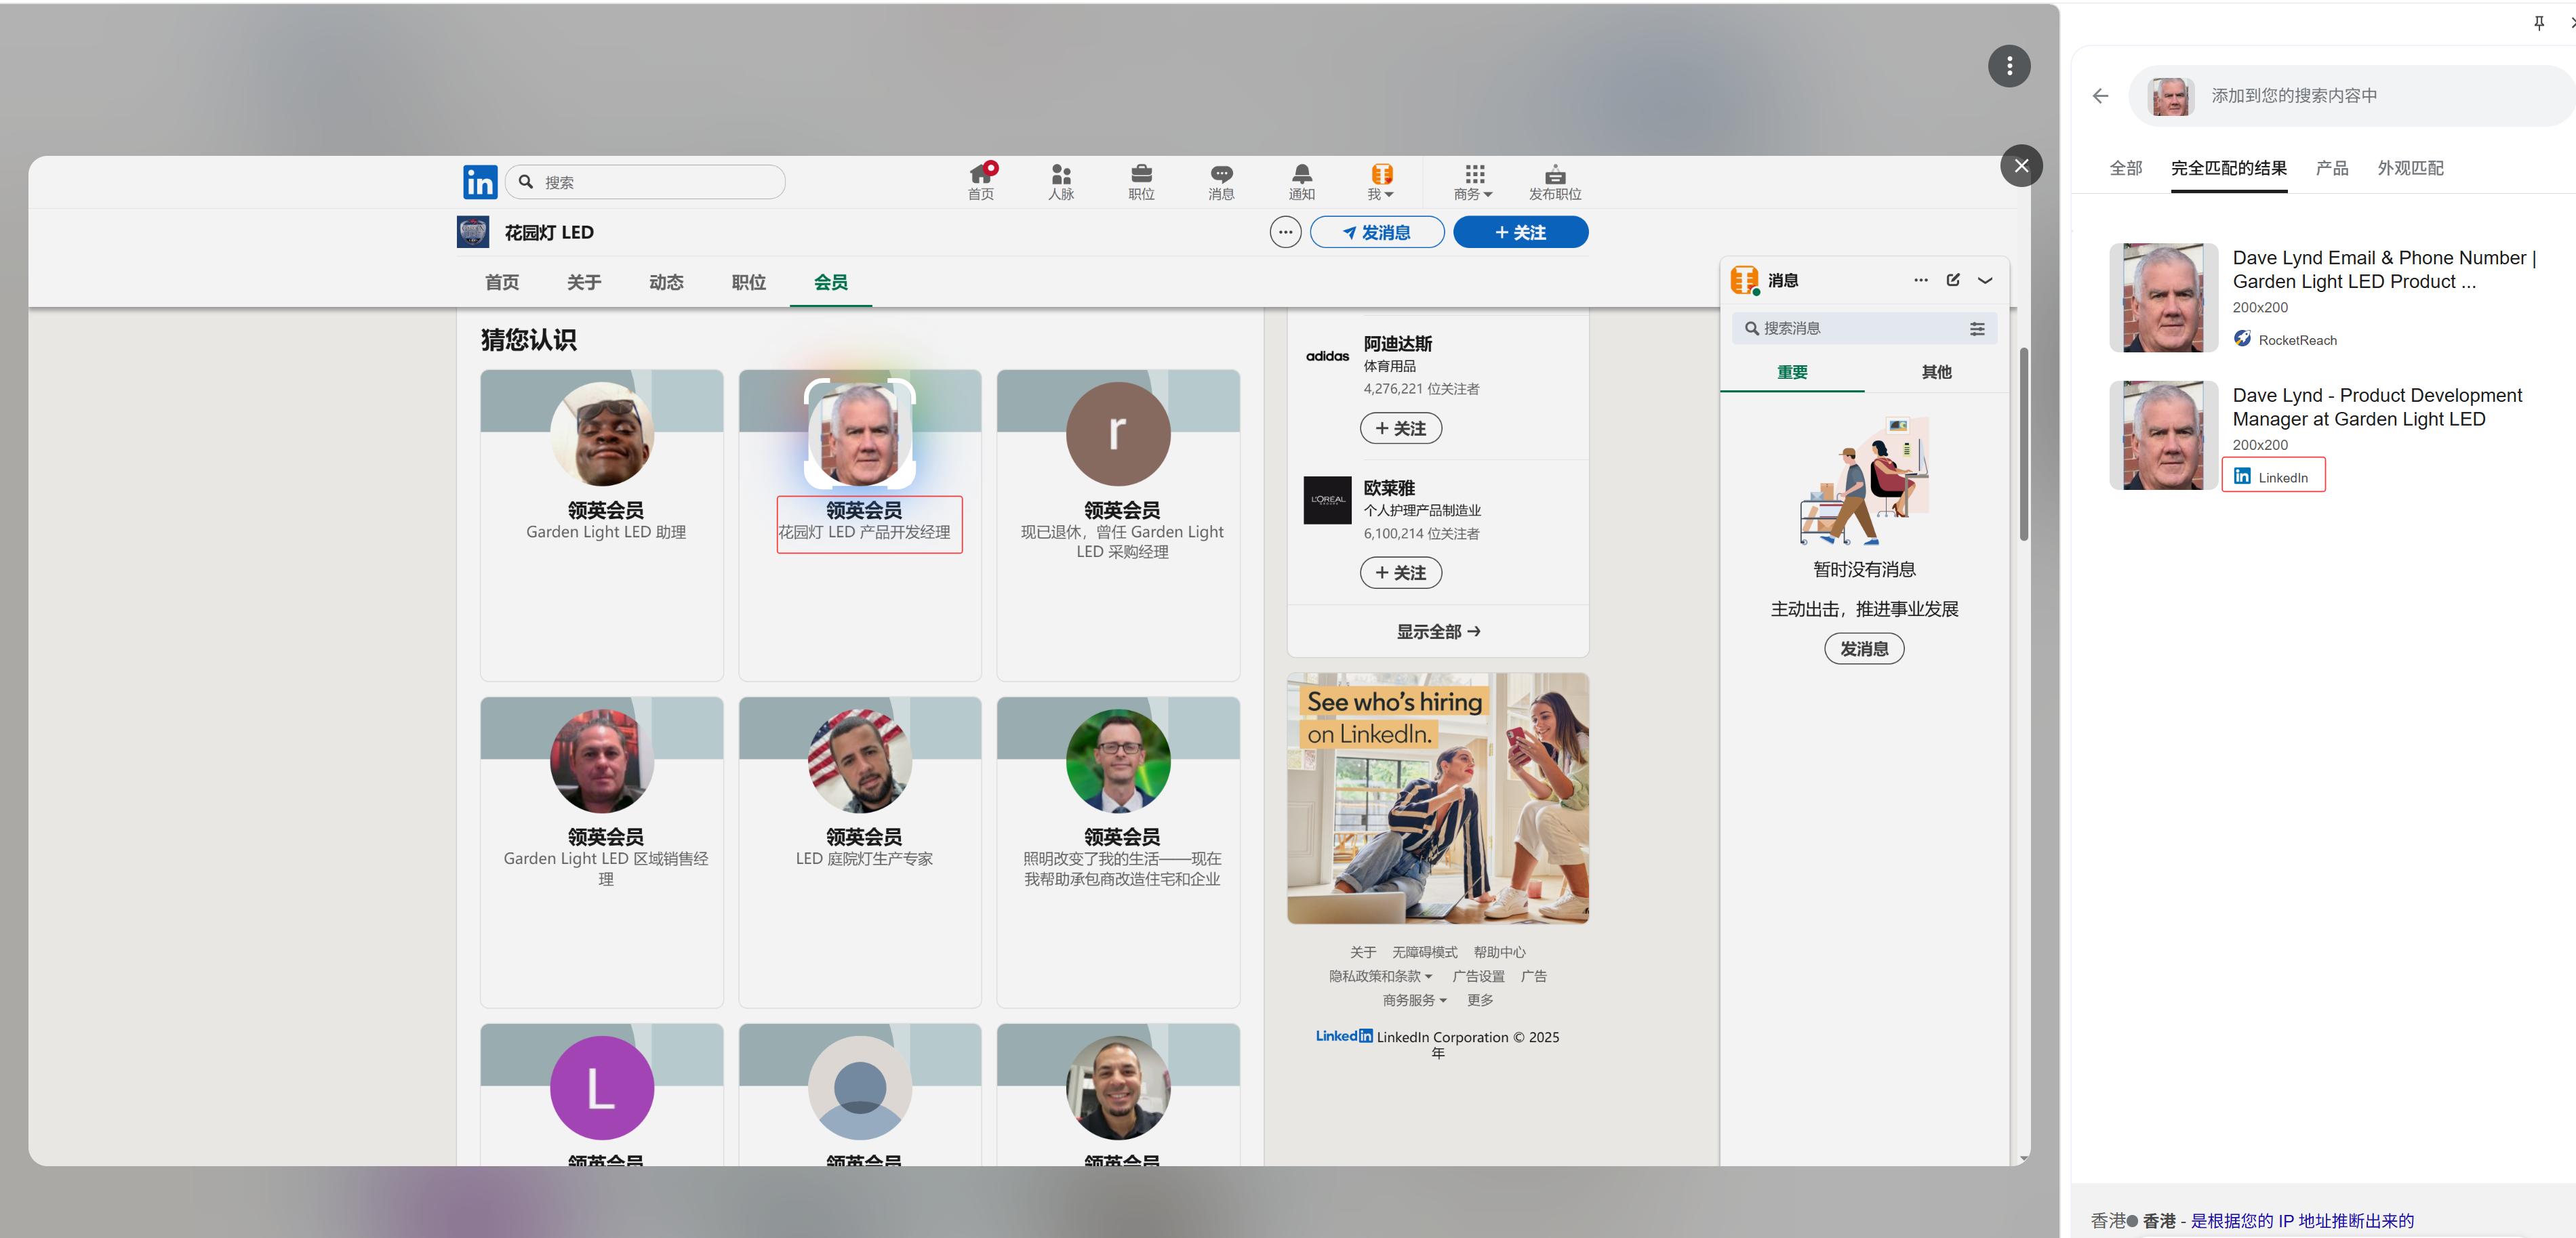Switch to the 产品 results tab
This screenshot has width=2576, height=1238.
[2331, 168]
